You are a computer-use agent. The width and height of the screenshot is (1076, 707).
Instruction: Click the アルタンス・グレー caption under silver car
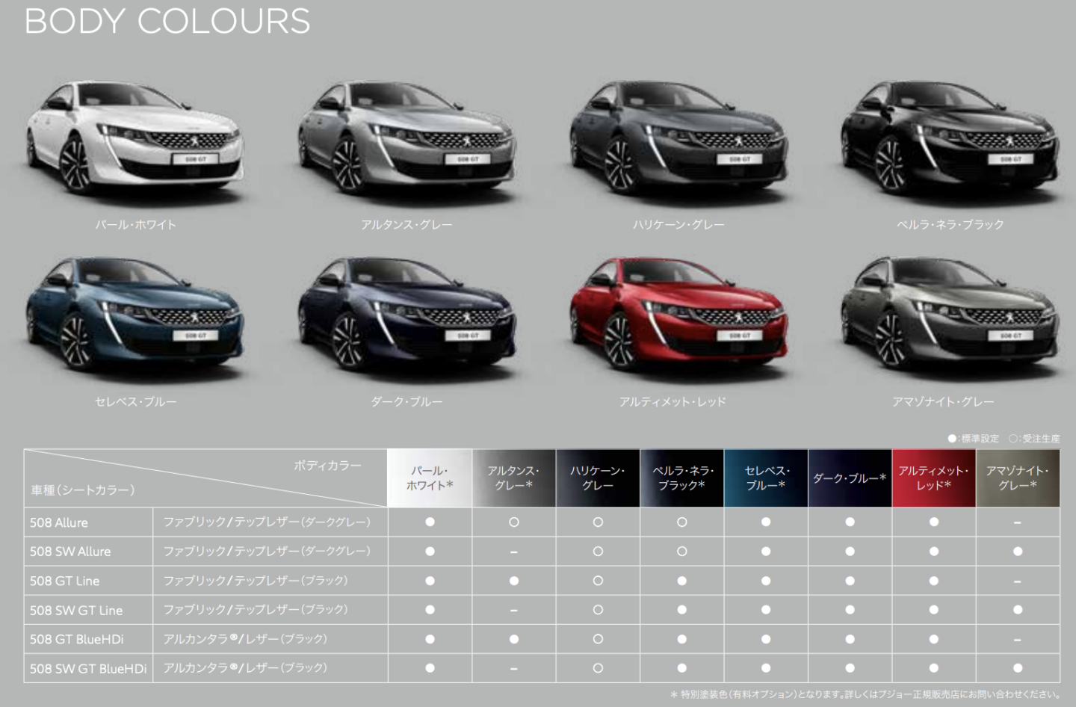[406, 224]
